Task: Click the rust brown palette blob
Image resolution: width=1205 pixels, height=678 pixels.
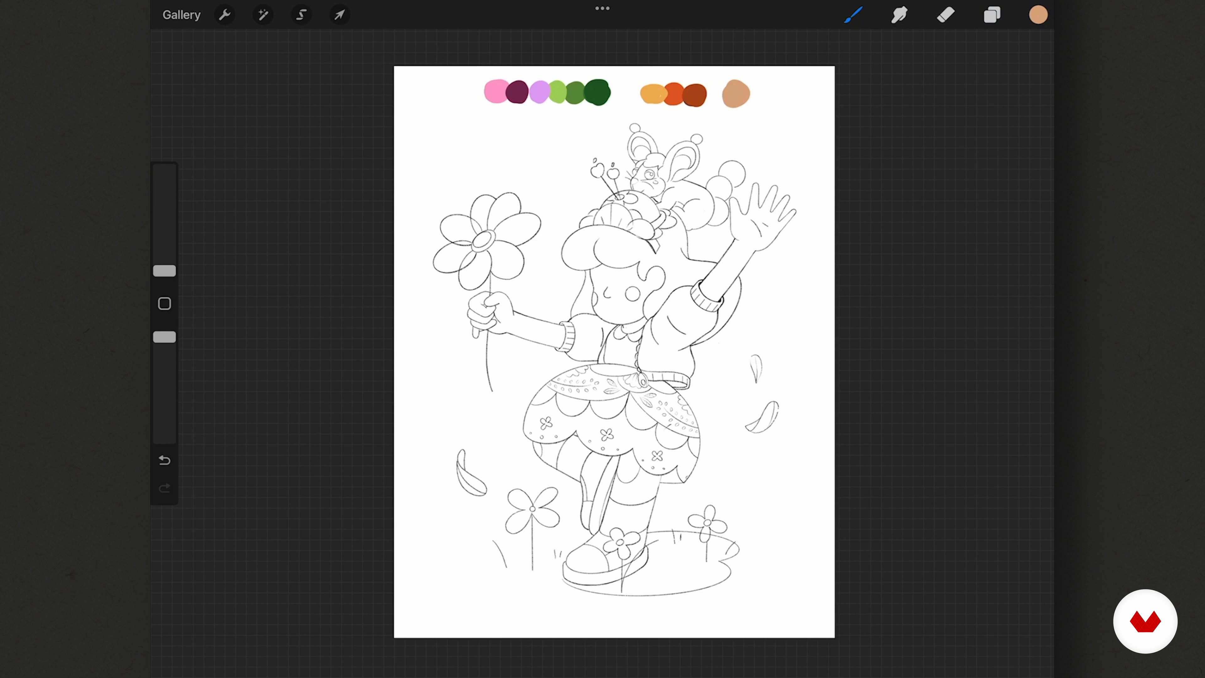Action: point(695,95)
